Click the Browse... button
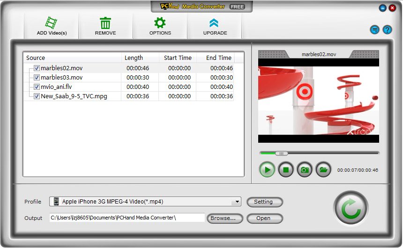 226,219
